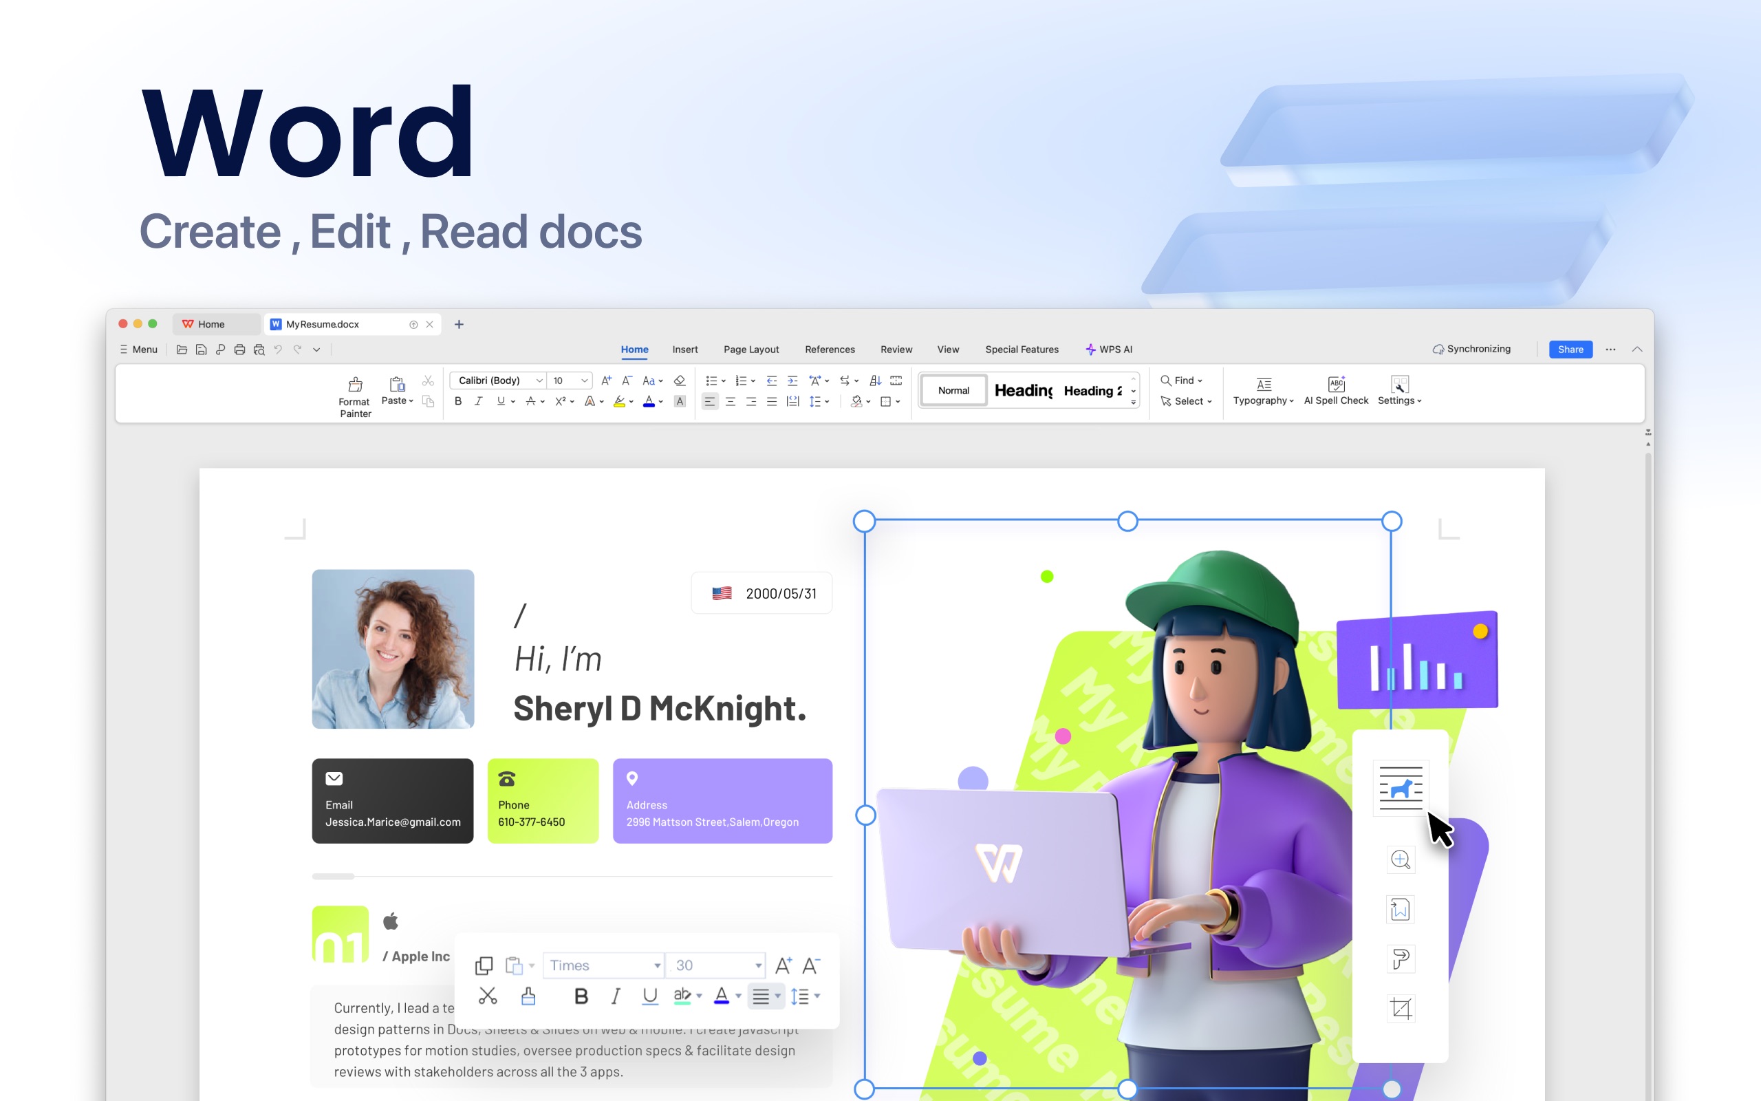Click the Print icon in quick toolbar
The width and height of the screenshot is (1761, 1101).
coord(239,350)
